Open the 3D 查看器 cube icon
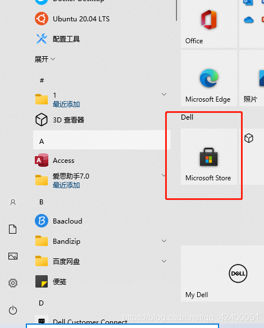264x328 pixels. click(42, 120)
